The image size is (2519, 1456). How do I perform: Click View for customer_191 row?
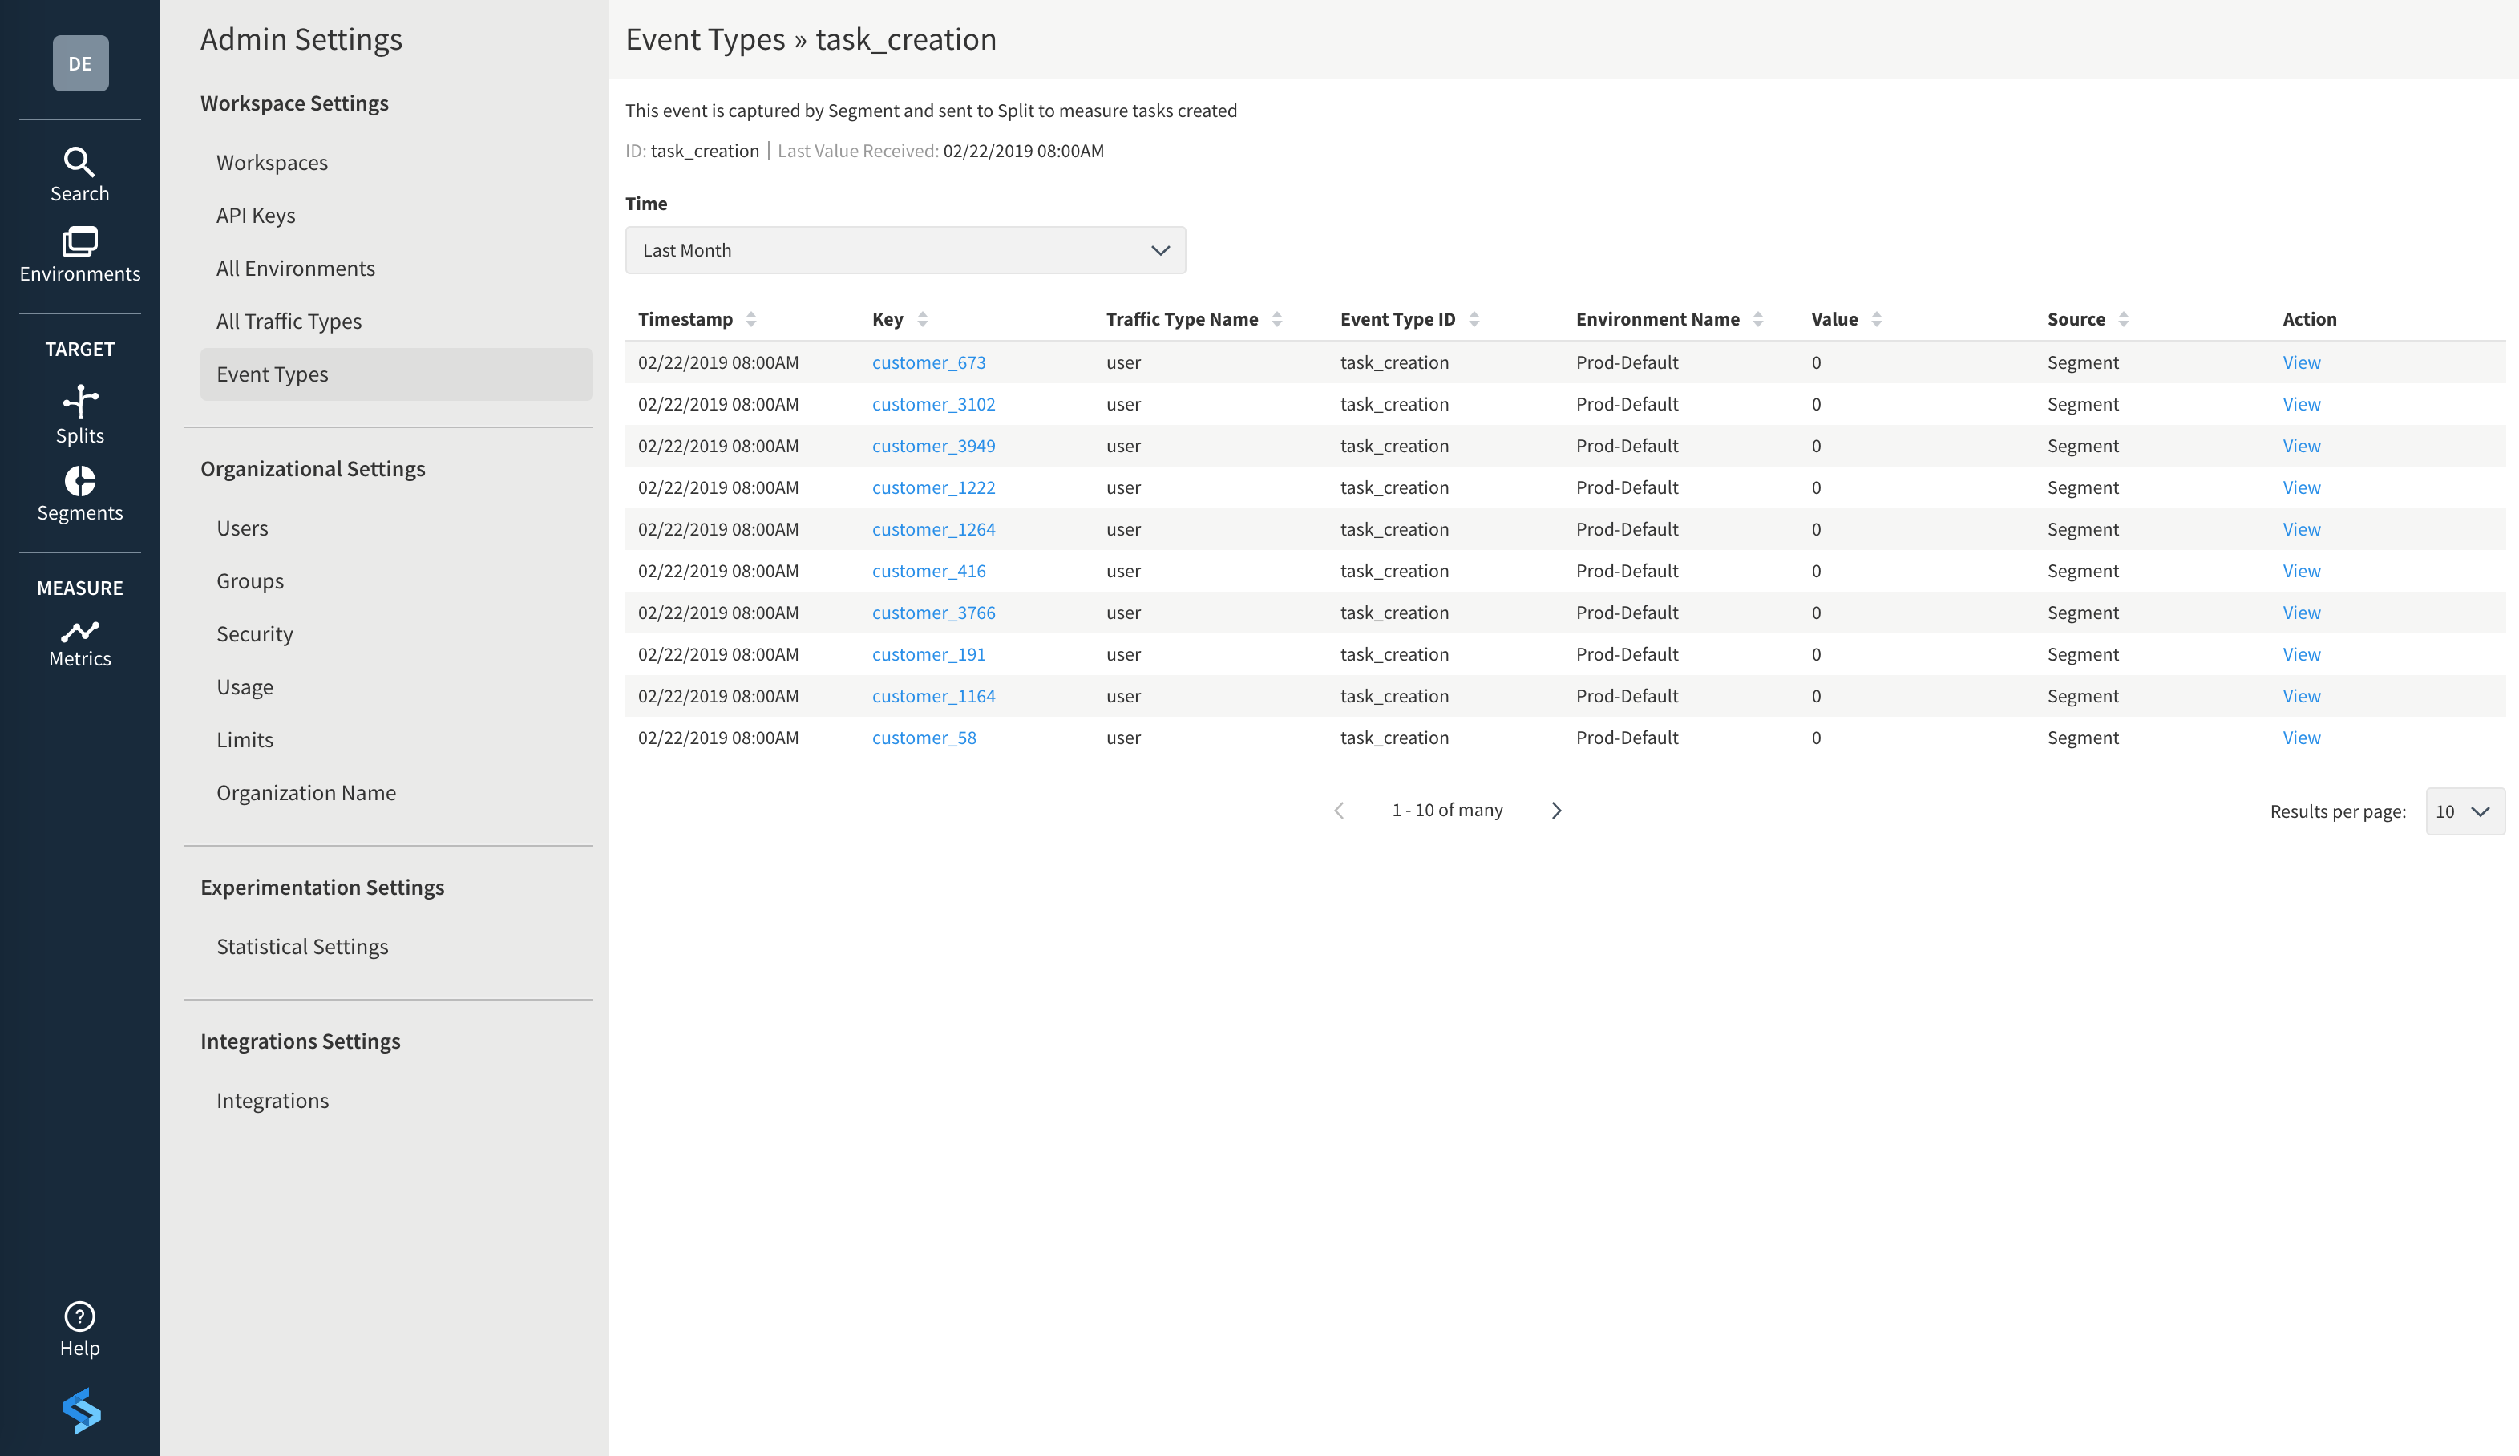coord(2301,654)
